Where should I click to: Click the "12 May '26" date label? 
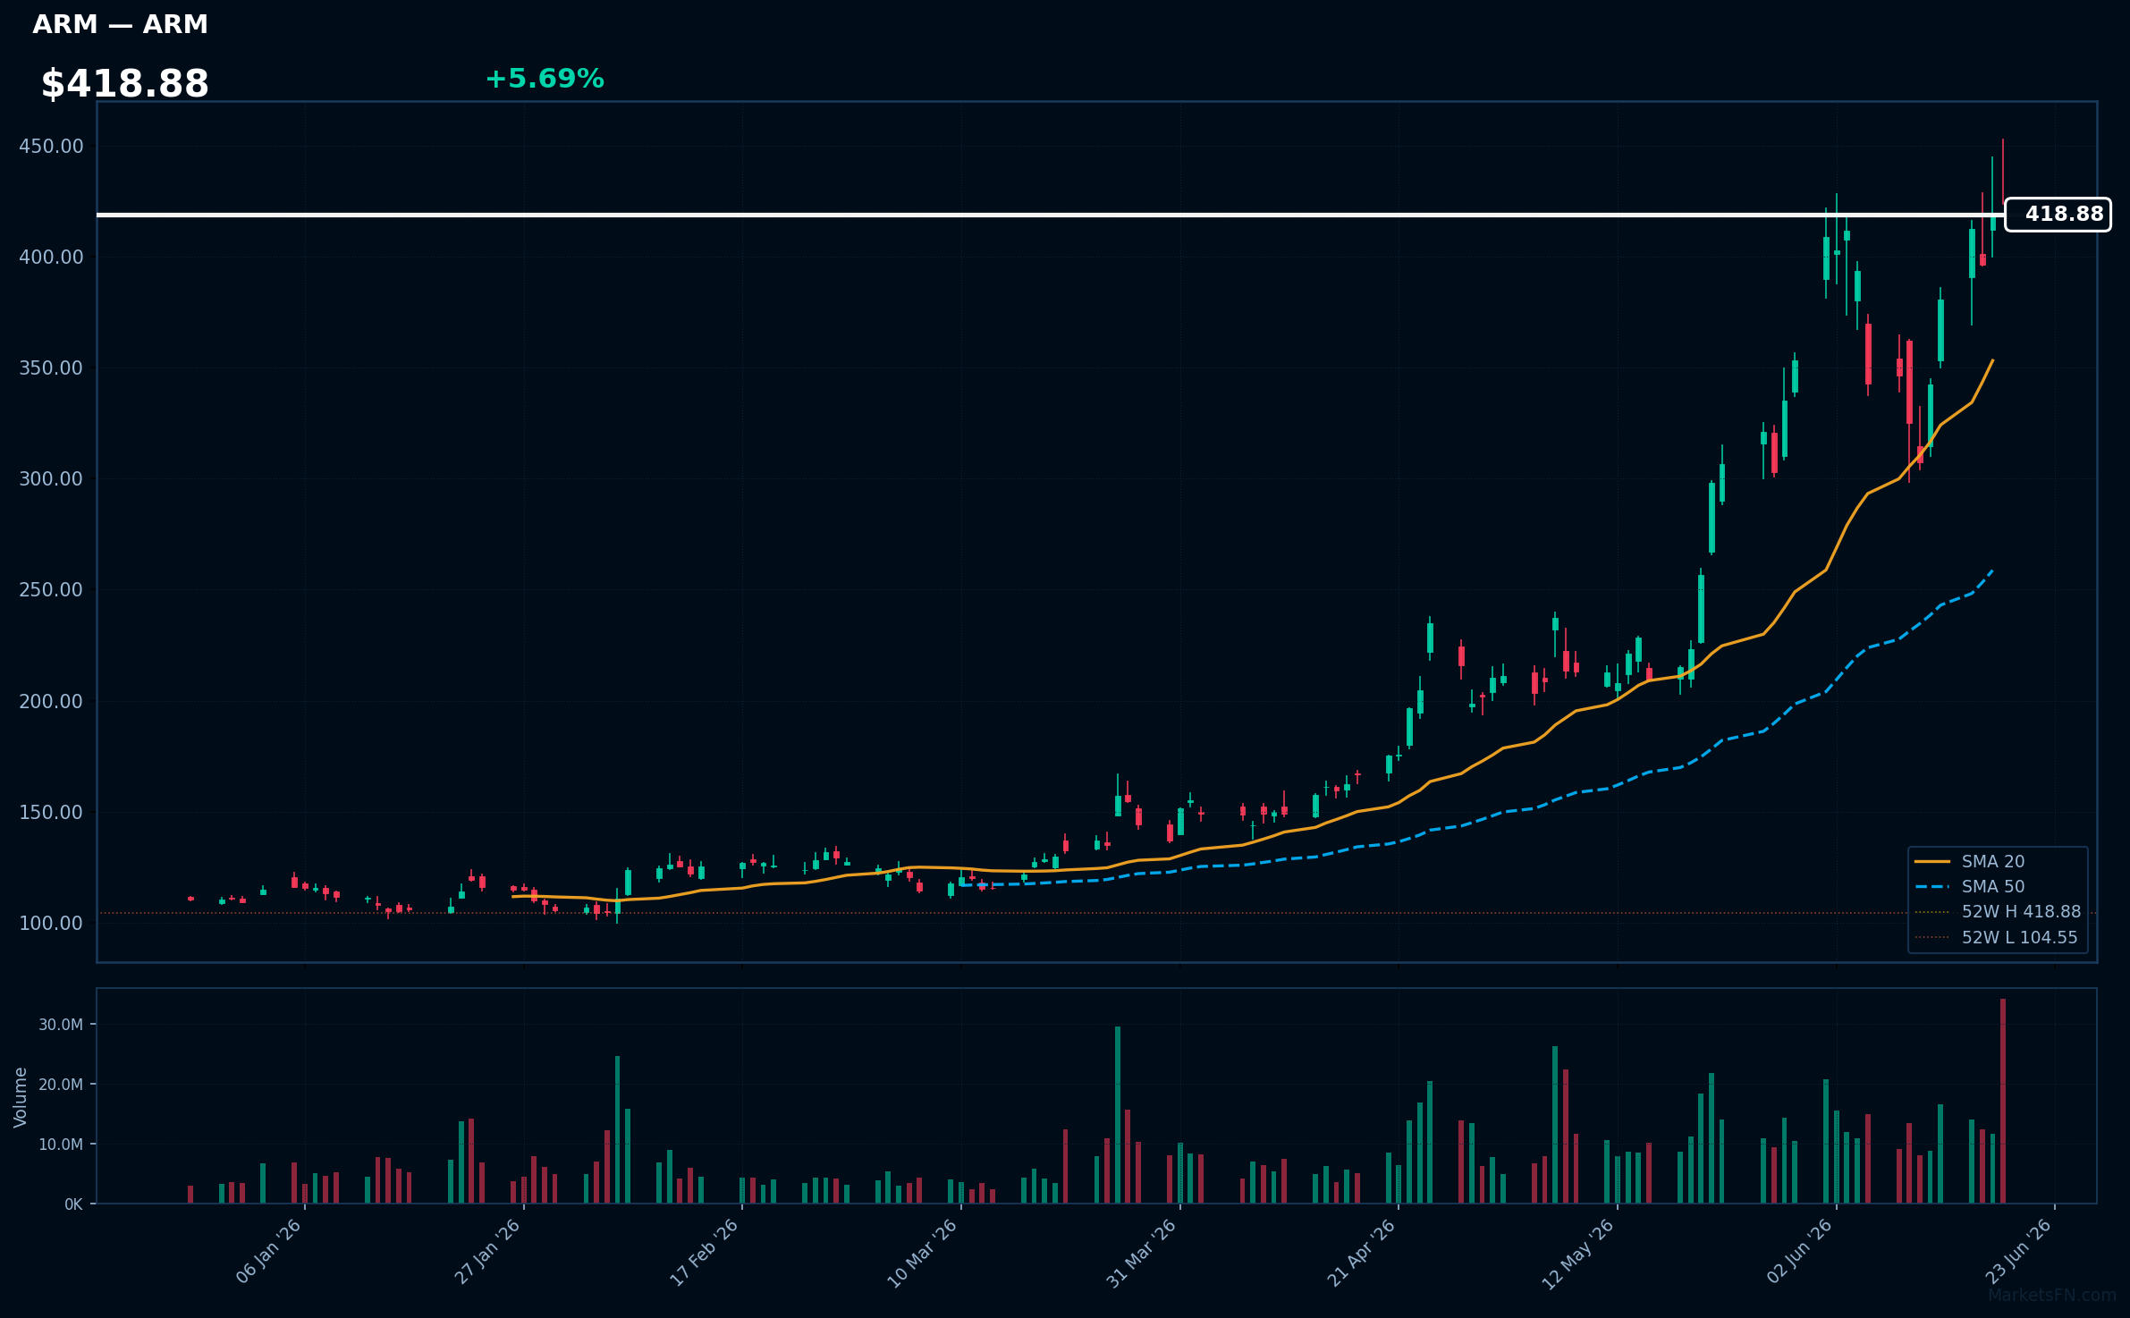tap(1578, 1254)
